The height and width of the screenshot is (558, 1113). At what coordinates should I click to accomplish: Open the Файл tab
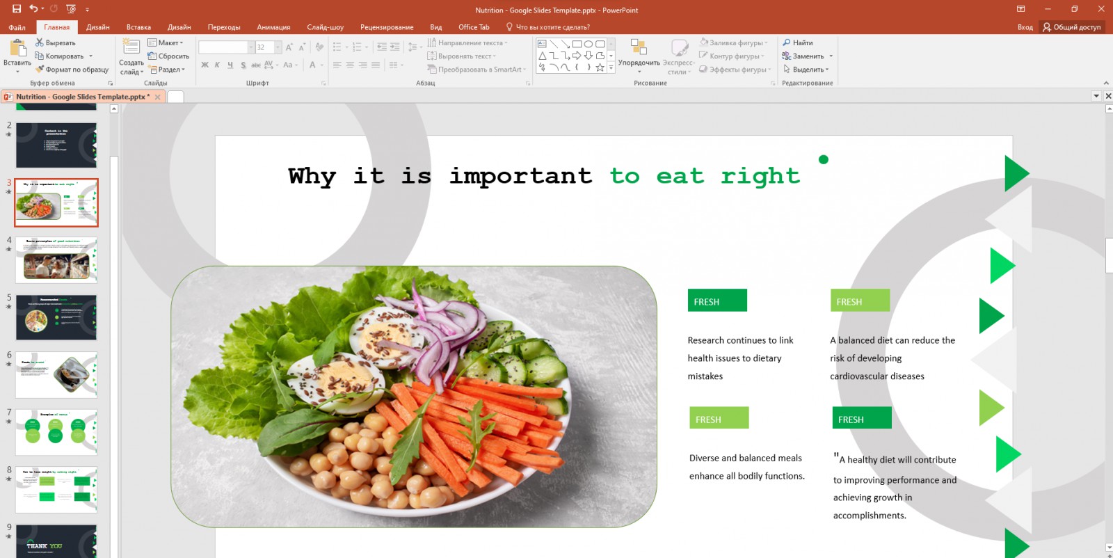[17, 27]
